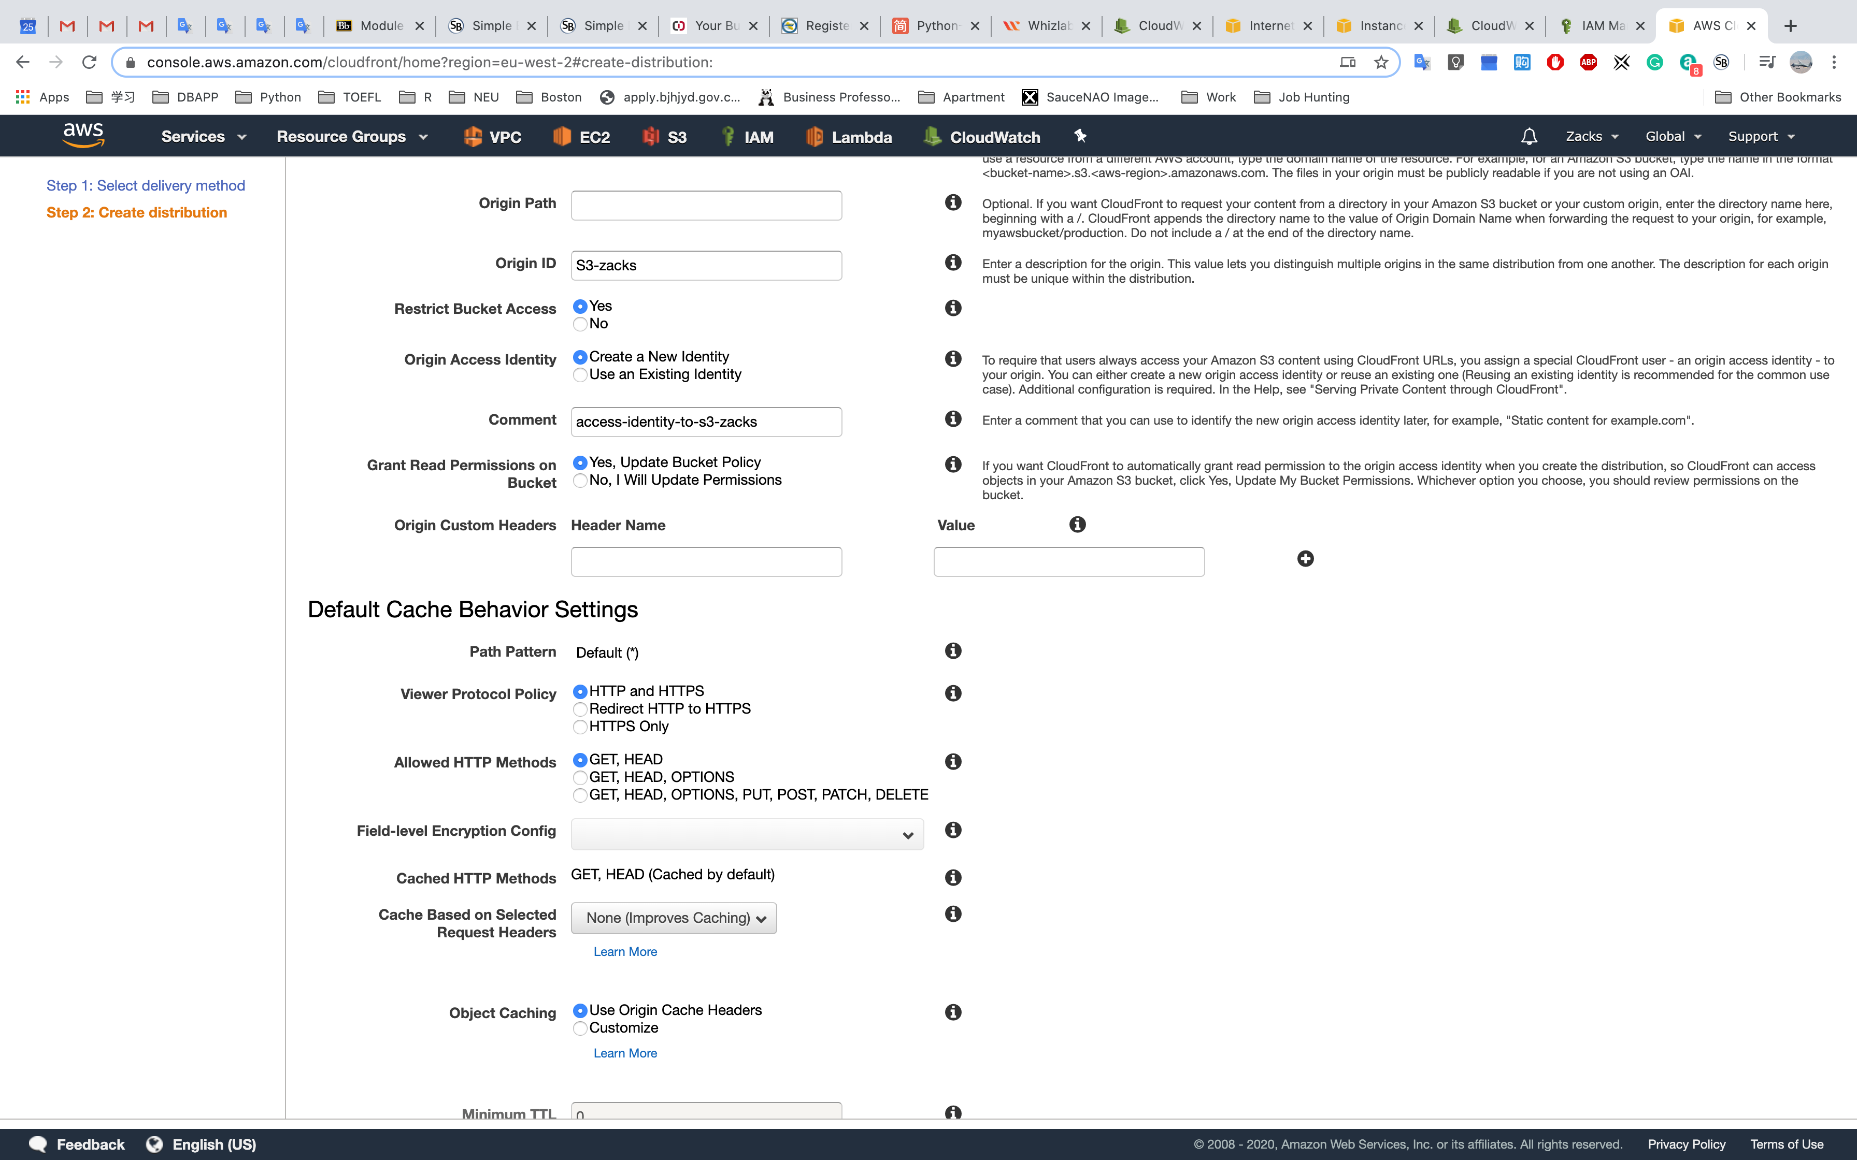Click the Origin Path input field

pyautogui.click(x=706, y=206)
